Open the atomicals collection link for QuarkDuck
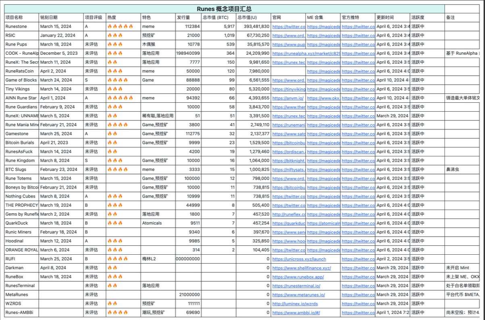The image size is (485, 320). pos(323,223)
